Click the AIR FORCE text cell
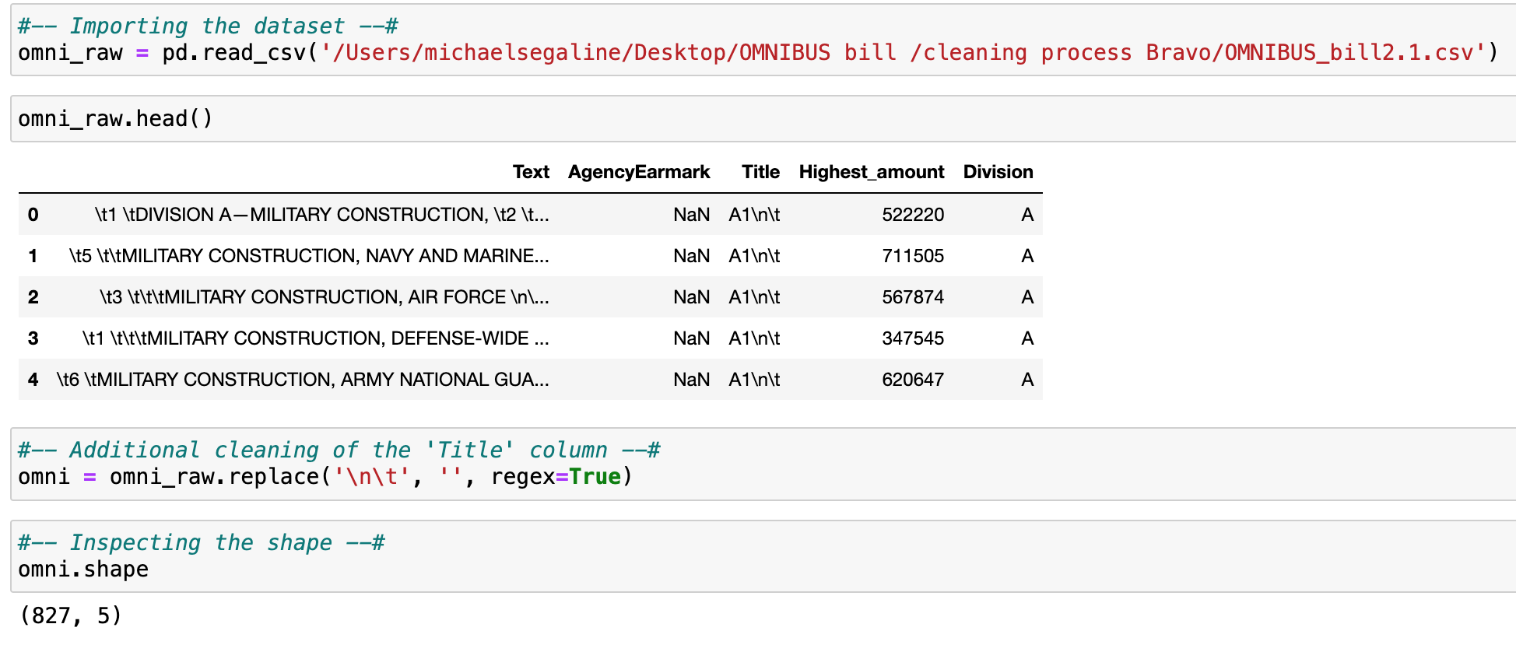The height and width of the screenshot is (652, 1516). point(324,297)
